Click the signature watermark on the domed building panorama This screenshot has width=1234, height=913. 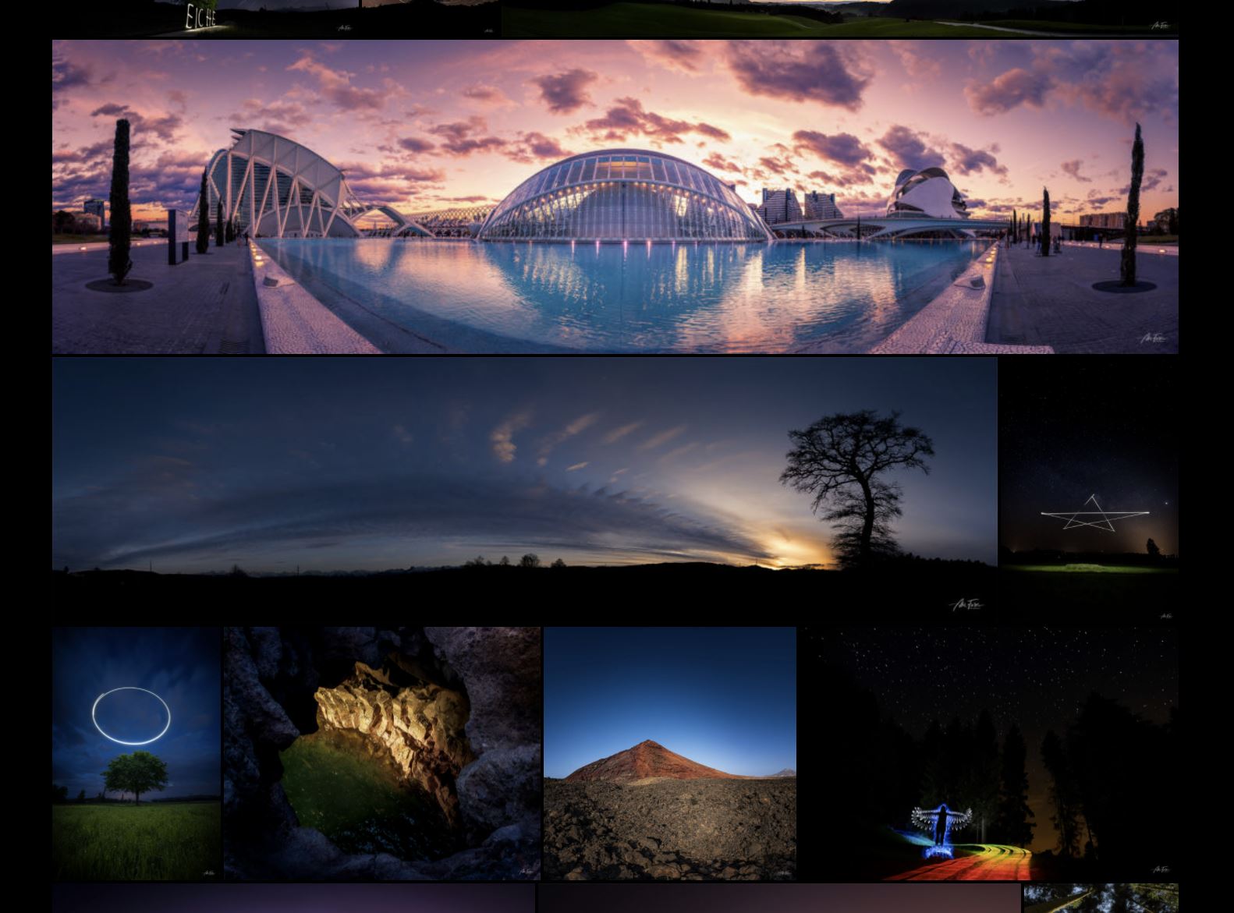tap(1153, 339)
